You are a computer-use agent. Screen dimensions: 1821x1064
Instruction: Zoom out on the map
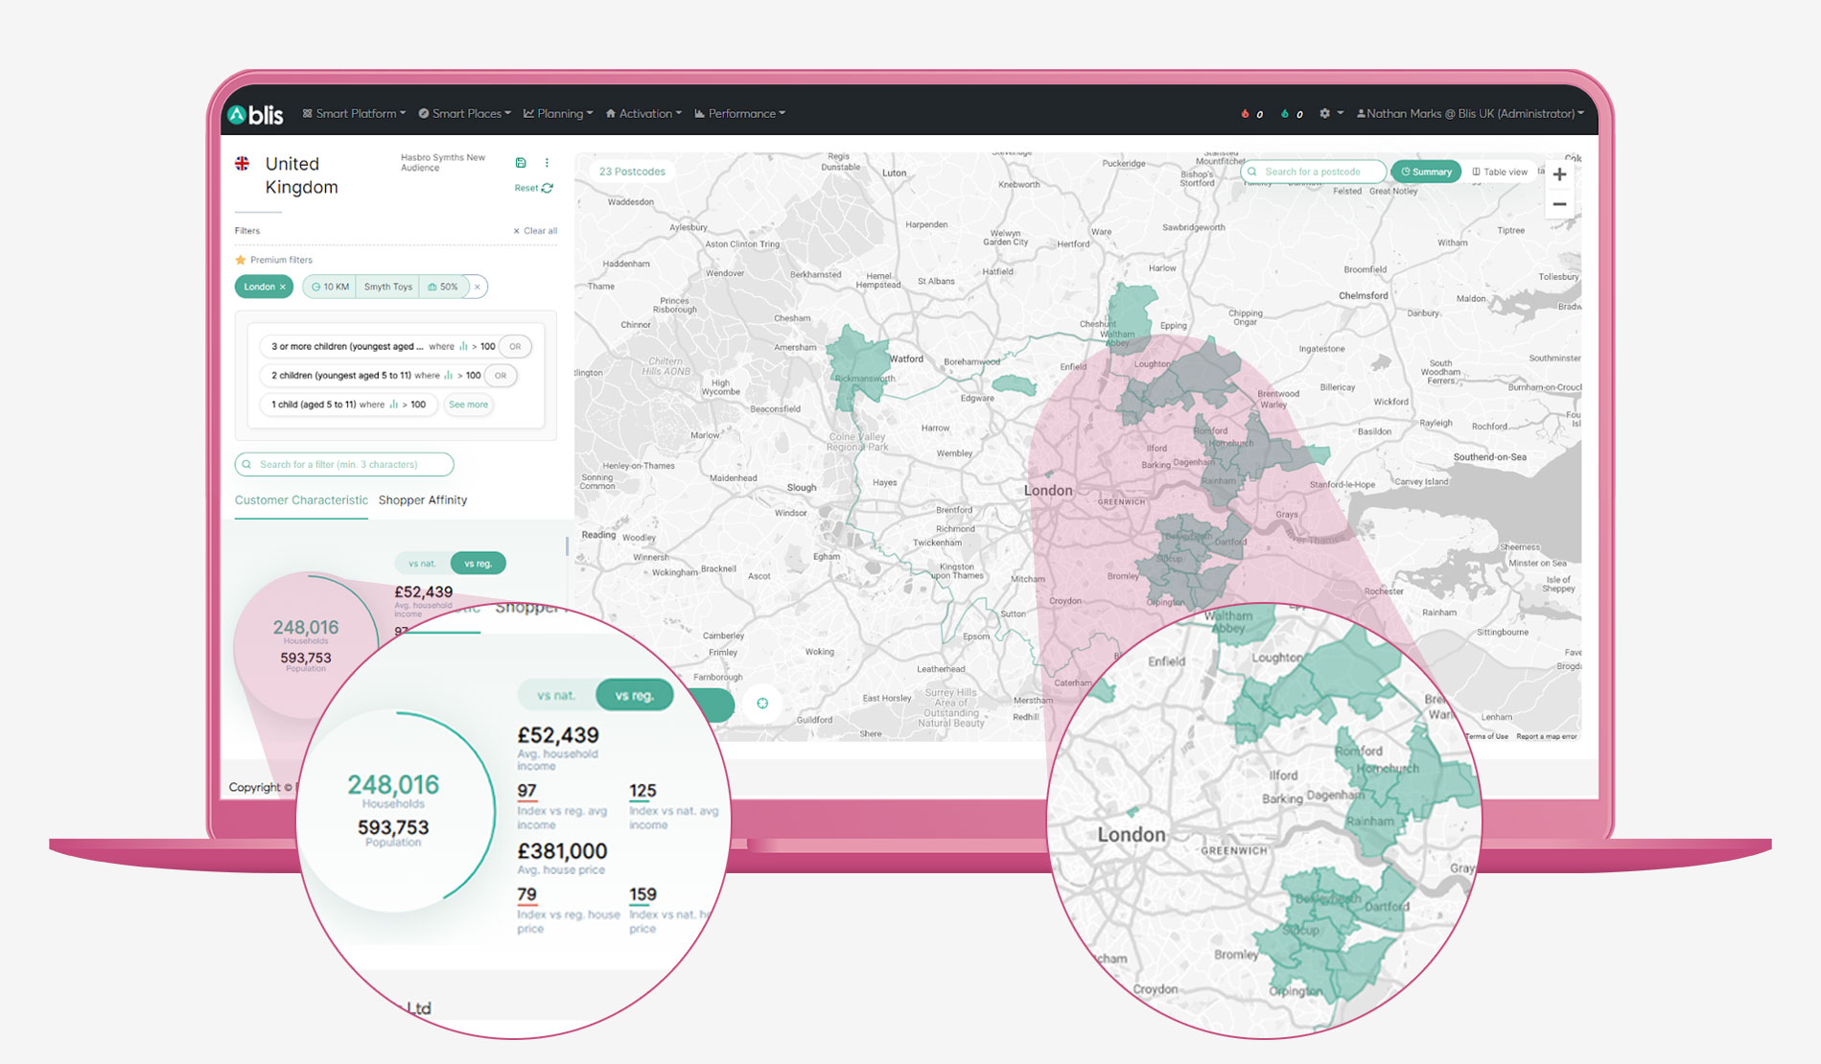tap(1559, 204)
